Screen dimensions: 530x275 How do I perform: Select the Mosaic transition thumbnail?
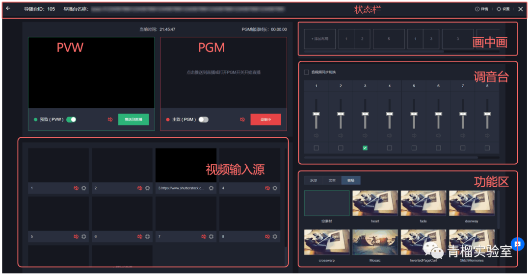point(375,242)
